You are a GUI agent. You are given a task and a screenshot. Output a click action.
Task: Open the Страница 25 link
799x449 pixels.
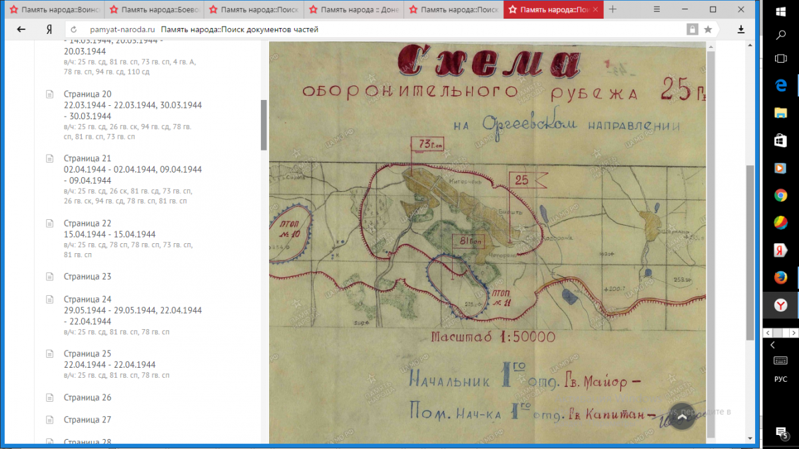click(x=87, y=354)
